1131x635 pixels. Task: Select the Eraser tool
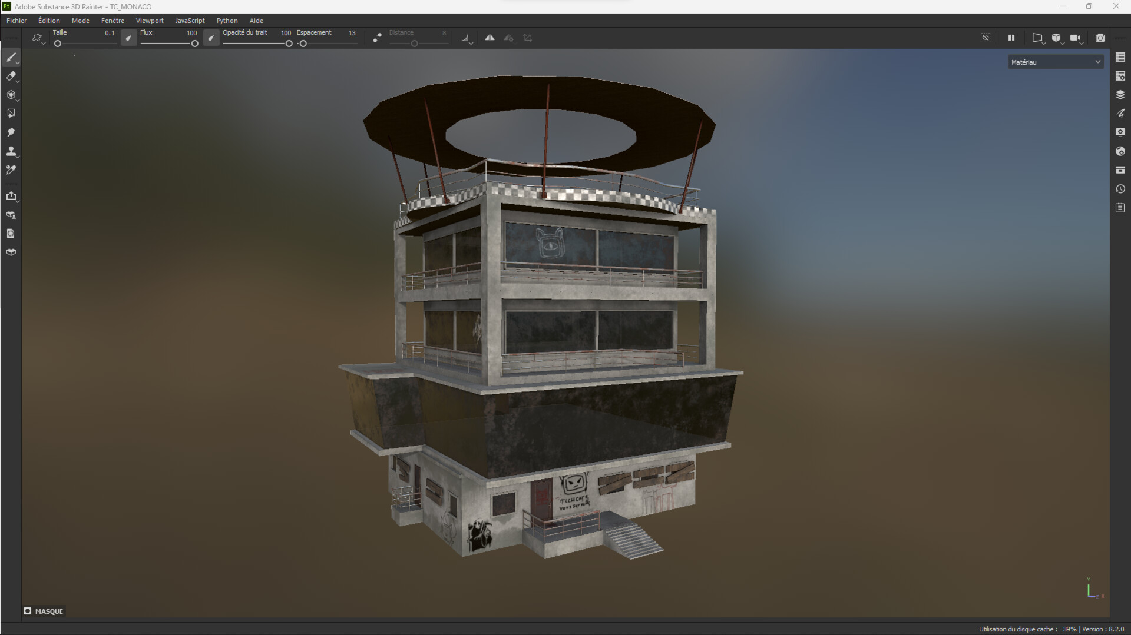point(12,76)
